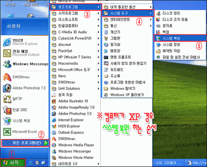Launch Windows Messenger from left Start panel
This screenshot has width=207, height=167.
pos(26,64)
